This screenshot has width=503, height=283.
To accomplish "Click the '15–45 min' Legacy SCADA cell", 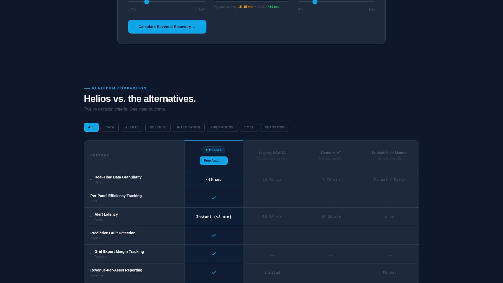I will 272,180.
